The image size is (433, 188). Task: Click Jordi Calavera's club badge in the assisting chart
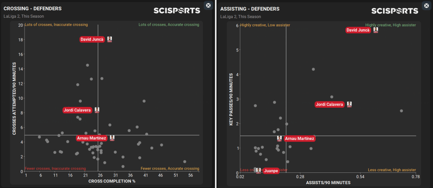pyautogui.click(x=350, y=104)
